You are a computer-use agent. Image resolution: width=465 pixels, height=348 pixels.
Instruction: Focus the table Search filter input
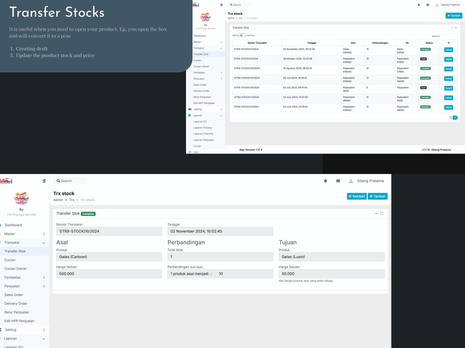coord(449,36)
